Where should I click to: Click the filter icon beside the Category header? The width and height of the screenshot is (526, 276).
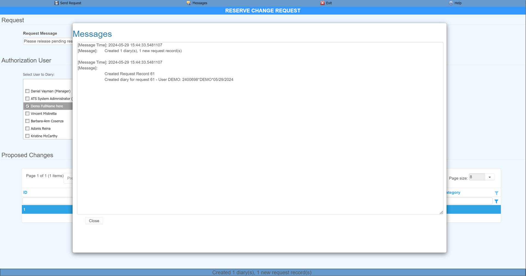pos(497,193)
